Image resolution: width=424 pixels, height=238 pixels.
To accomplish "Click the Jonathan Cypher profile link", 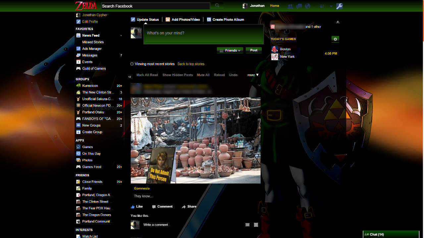I will pos(95,15).
